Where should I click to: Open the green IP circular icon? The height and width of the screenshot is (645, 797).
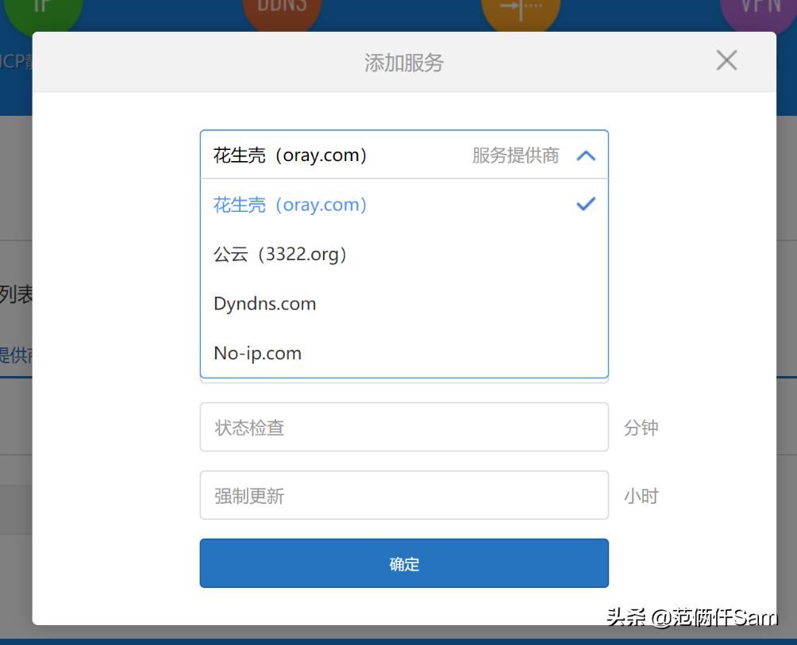click(x=44, y=8)
